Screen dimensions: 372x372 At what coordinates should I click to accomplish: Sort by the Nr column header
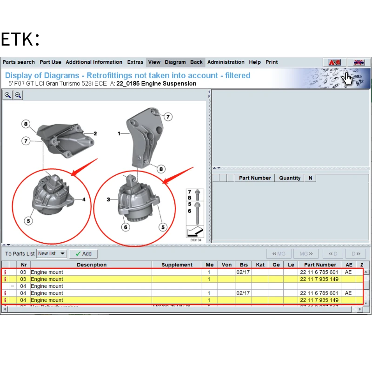pyautogui.click(x=24, y=265)
